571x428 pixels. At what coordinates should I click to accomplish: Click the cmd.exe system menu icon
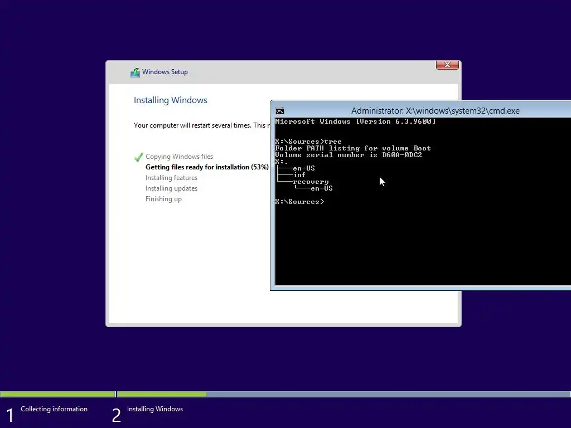coord(280,111)
